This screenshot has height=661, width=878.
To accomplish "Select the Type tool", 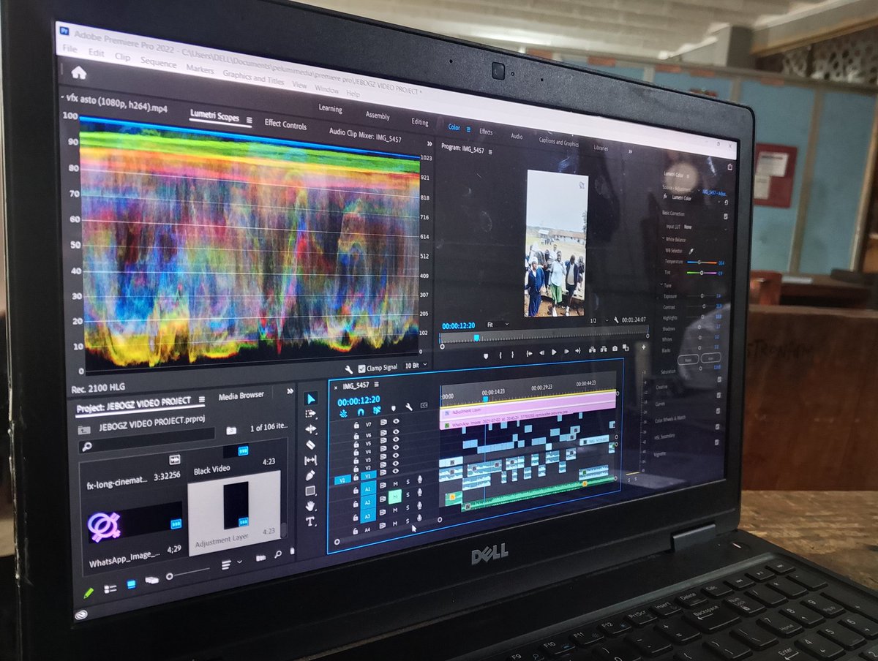I will click(x=310, y=521).
